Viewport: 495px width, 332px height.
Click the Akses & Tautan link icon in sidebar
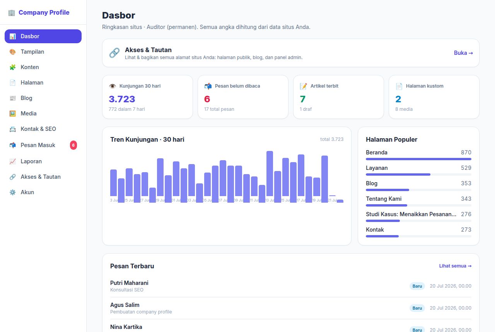point(13,177)
